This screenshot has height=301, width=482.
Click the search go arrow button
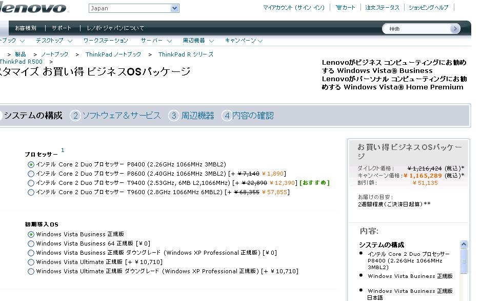pos(455,29)
